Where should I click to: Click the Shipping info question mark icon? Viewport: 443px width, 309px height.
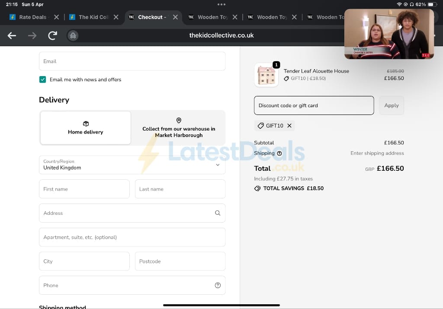tap(279, 153)
